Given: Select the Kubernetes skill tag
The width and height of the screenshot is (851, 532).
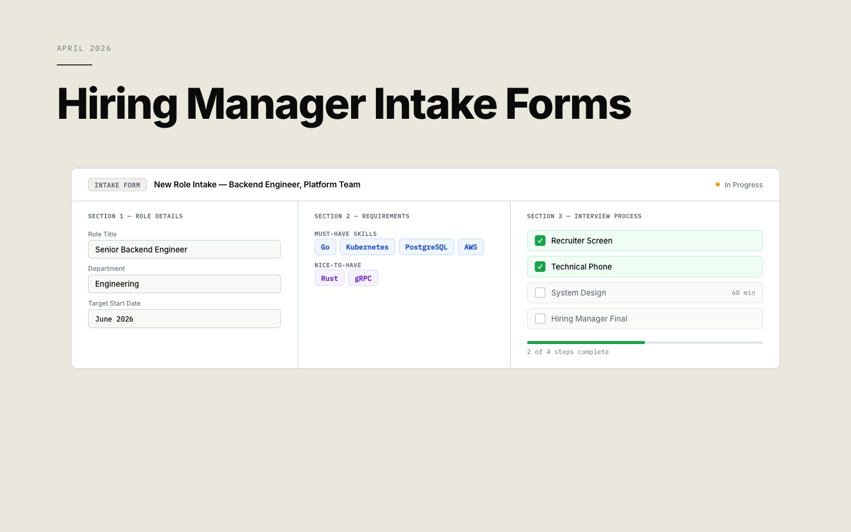Looking at the screenshot, I should pos(367,247).
